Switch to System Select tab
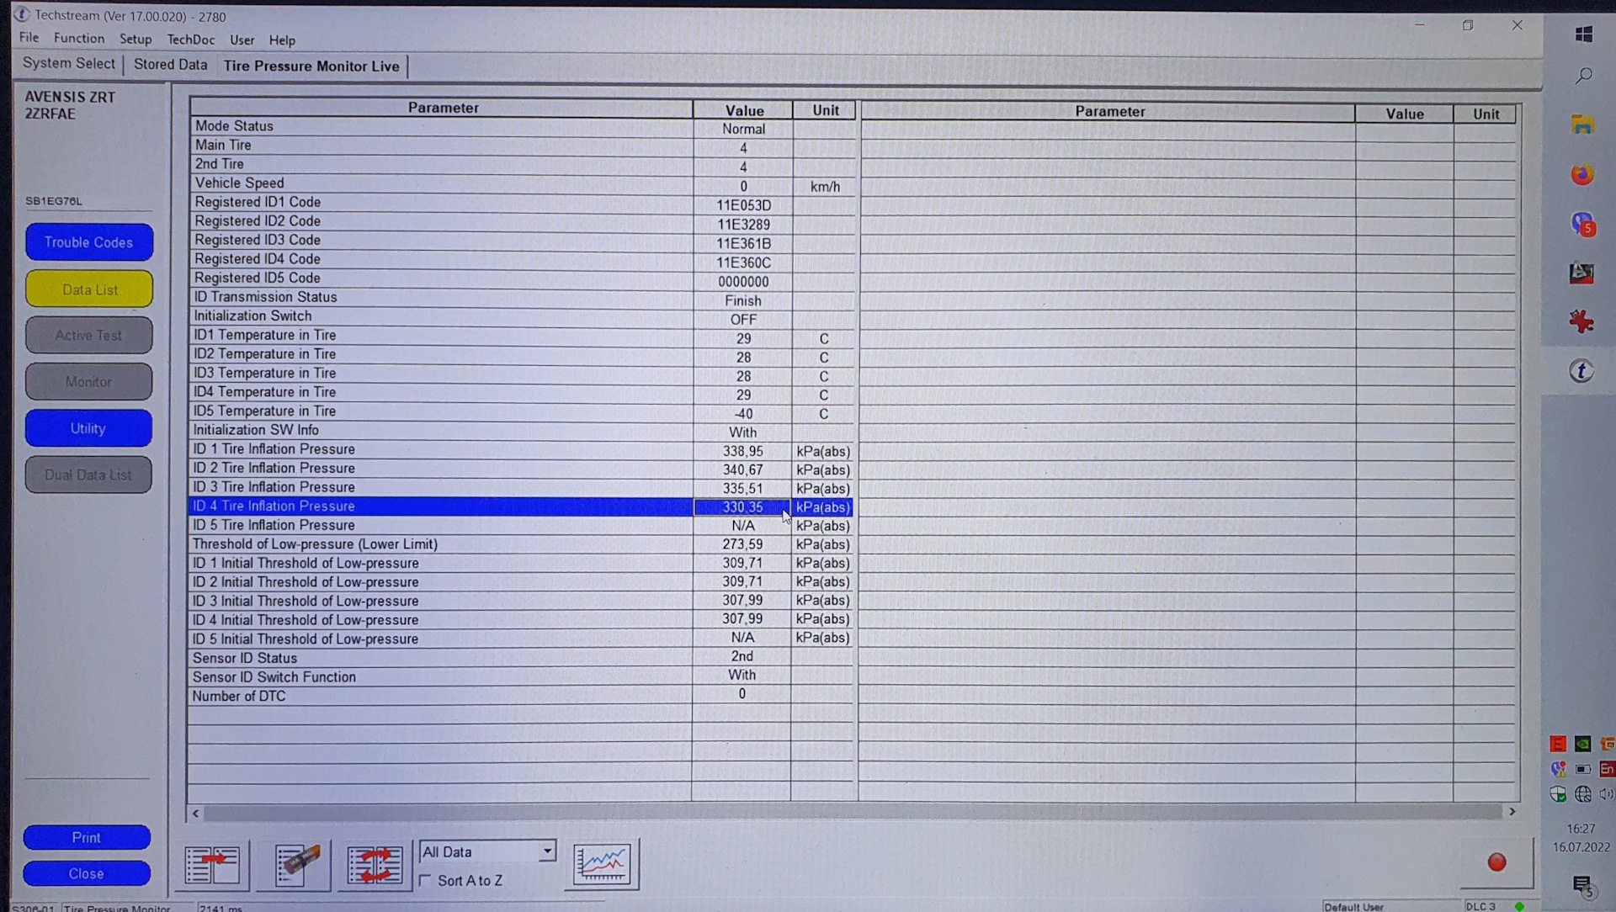The image size is (1616, 912). point(69,64)
